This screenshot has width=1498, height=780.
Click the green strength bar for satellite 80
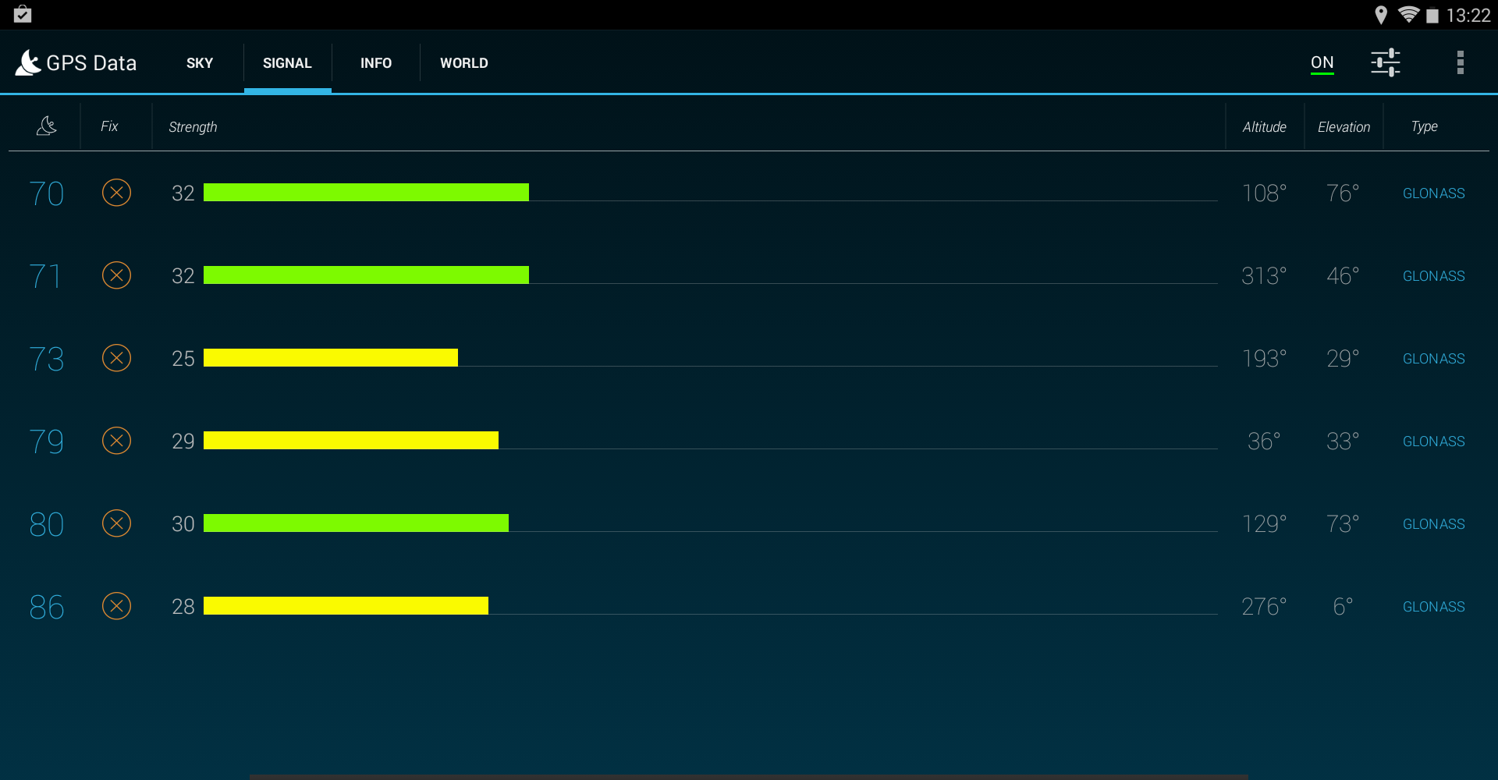(x=356, y=523)
